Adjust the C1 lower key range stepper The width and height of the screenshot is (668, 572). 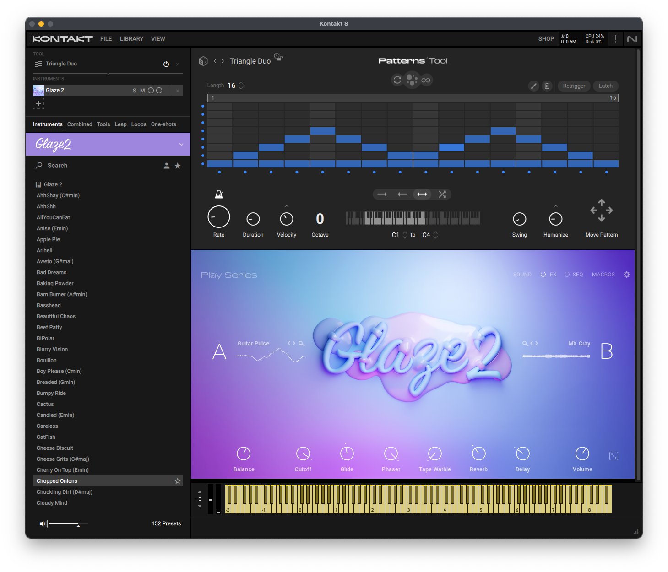pos(405,235)
